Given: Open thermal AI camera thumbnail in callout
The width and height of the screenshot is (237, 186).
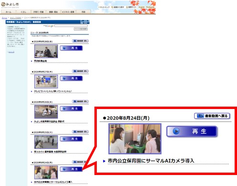Looking at the screenshot, I should click(135, 139).
